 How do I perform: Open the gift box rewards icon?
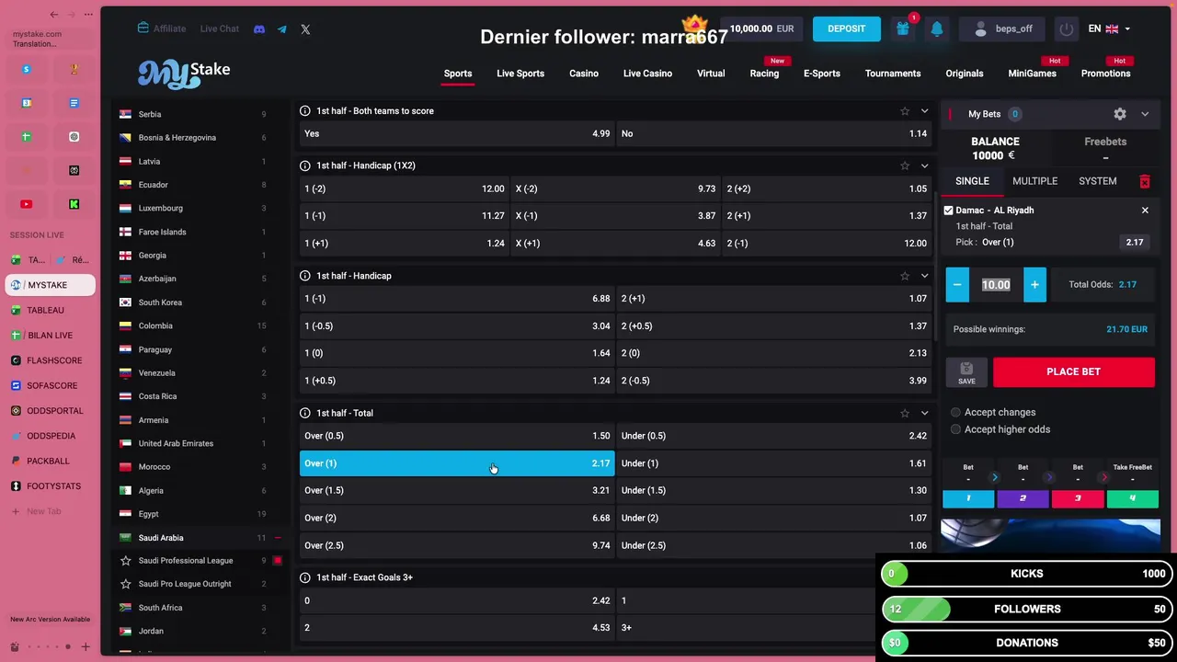pos(903,29)
